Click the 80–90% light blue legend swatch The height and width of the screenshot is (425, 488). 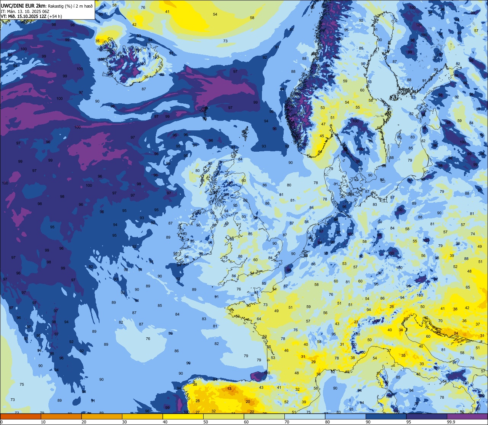click(x=345, y=417)
